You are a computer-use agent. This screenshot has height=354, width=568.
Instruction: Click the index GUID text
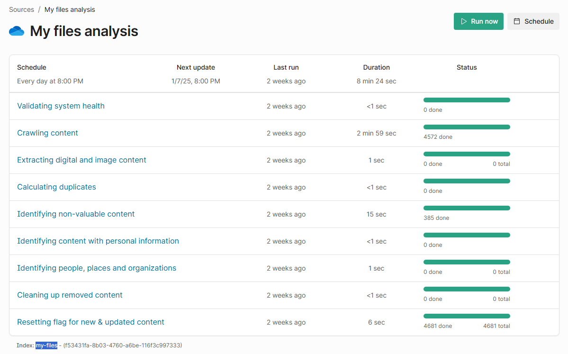(x=123, y=345)
